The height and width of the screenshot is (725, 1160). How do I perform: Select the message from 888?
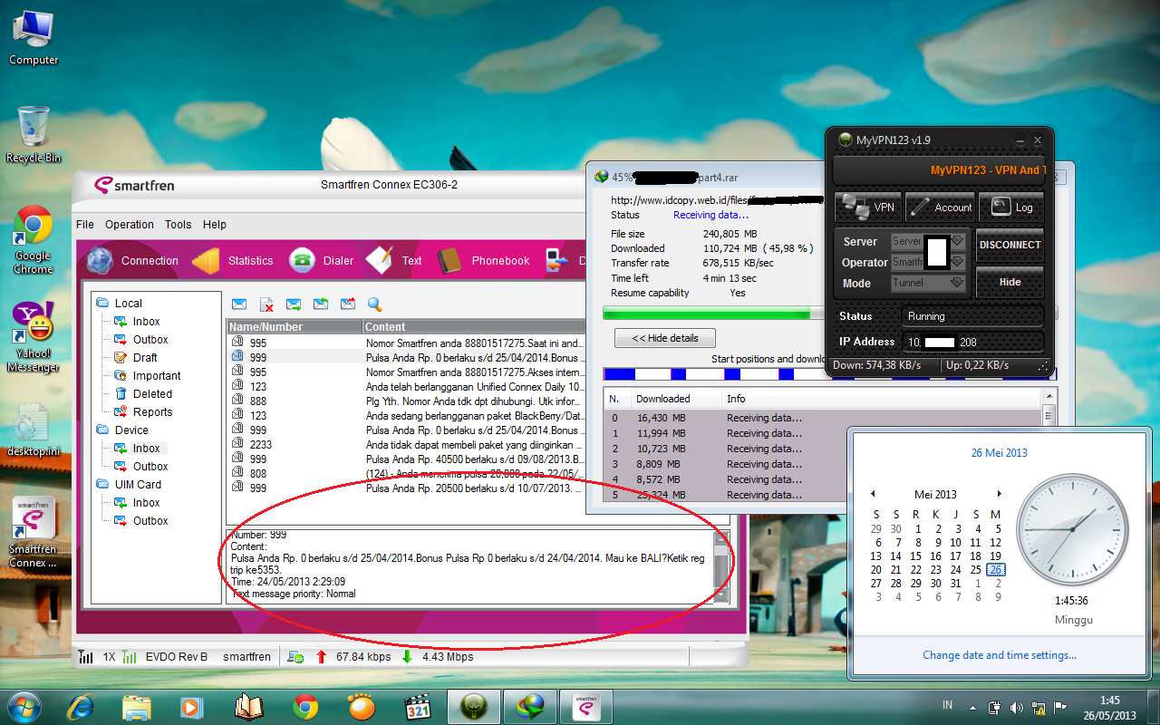tap(407, 401)
